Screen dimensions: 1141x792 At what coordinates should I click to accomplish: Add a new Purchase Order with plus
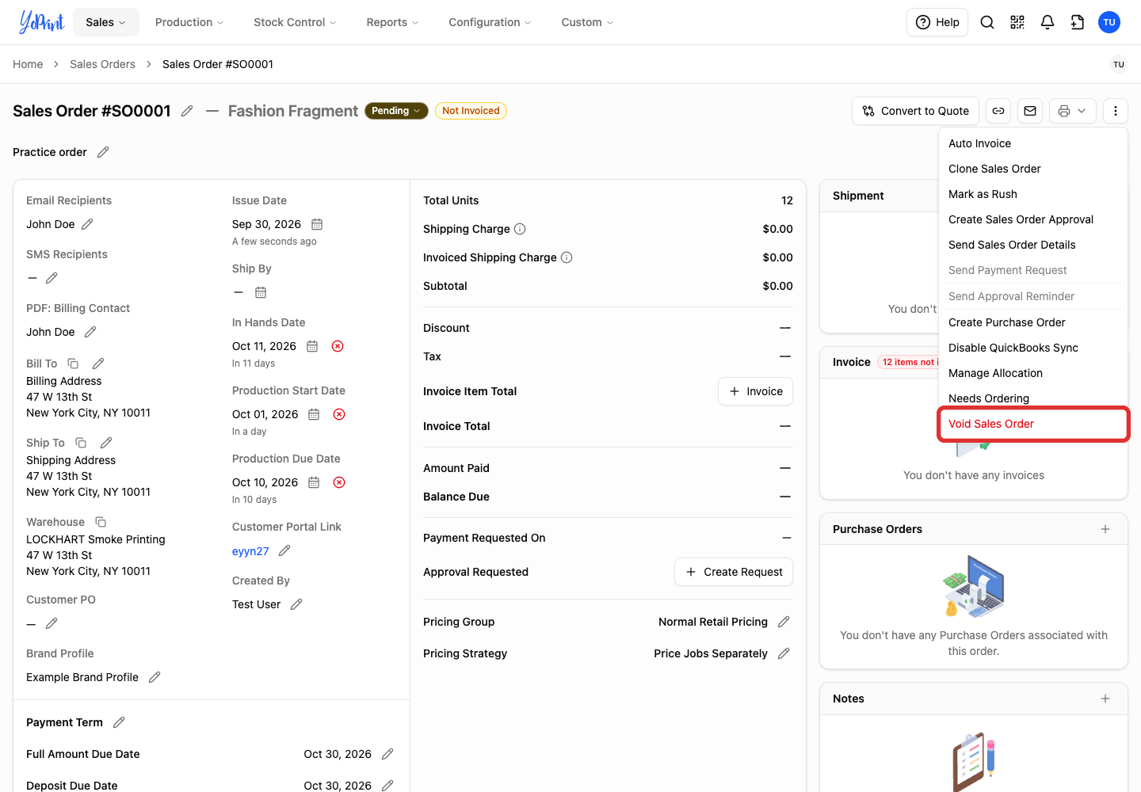(x=1105, y=529)
